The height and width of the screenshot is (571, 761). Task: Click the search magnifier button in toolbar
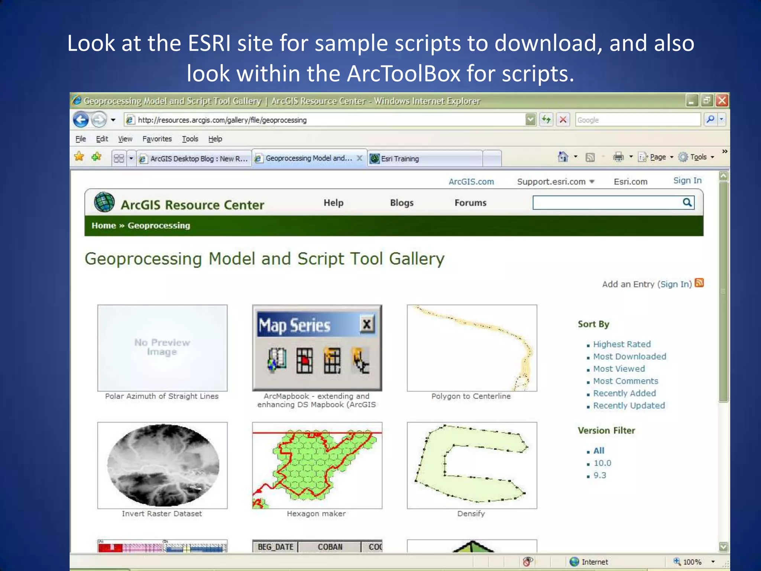710,119
